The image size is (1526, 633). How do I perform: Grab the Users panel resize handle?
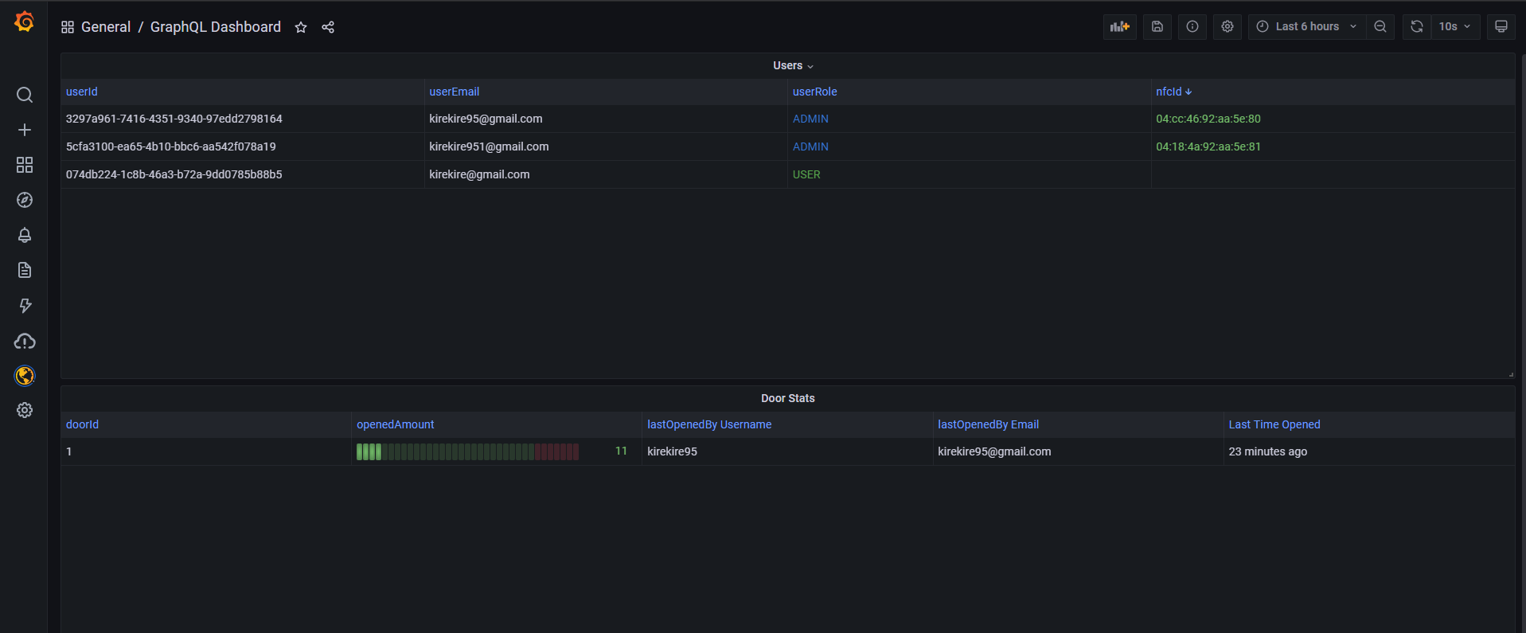(x=1511, y=374)
